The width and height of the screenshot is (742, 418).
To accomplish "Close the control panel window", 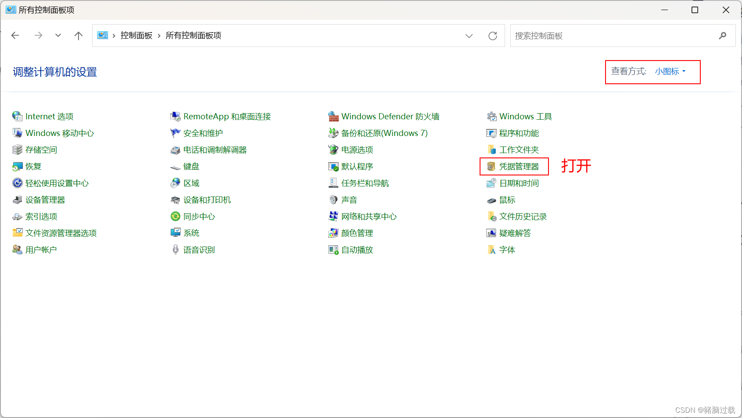I will pyautogui.click(x=726, y=10).
